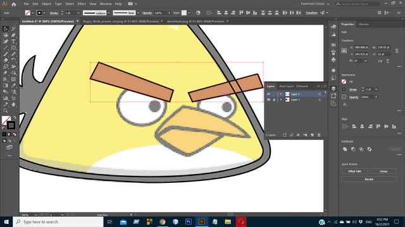The image size is (405, 227).
Task: Toggle visibility eye of Layer 2
Action: point(268,94)
